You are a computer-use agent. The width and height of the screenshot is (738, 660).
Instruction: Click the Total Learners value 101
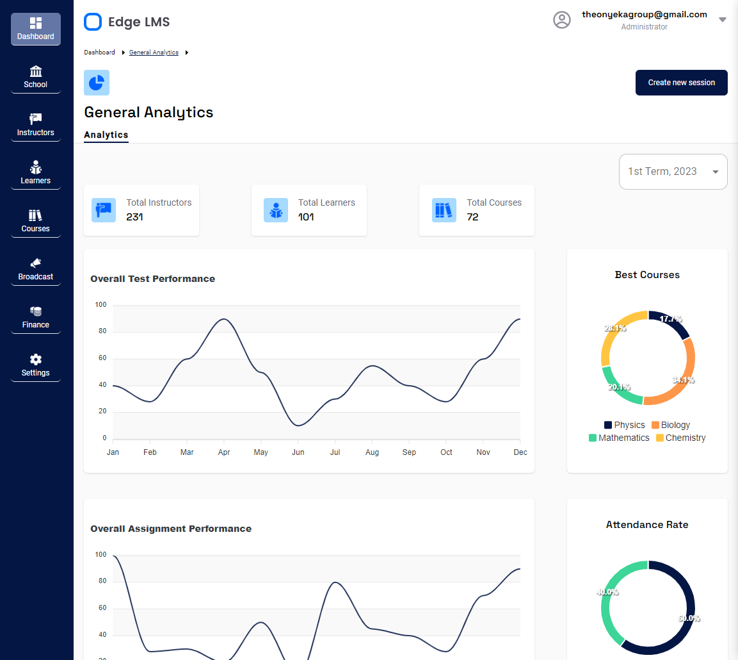click(x=306, y=217)
